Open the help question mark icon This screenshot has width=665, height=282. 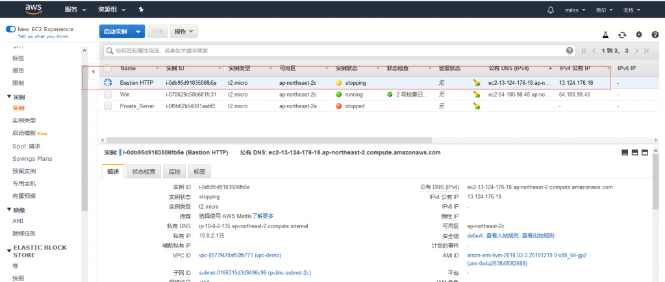[655, 35]
